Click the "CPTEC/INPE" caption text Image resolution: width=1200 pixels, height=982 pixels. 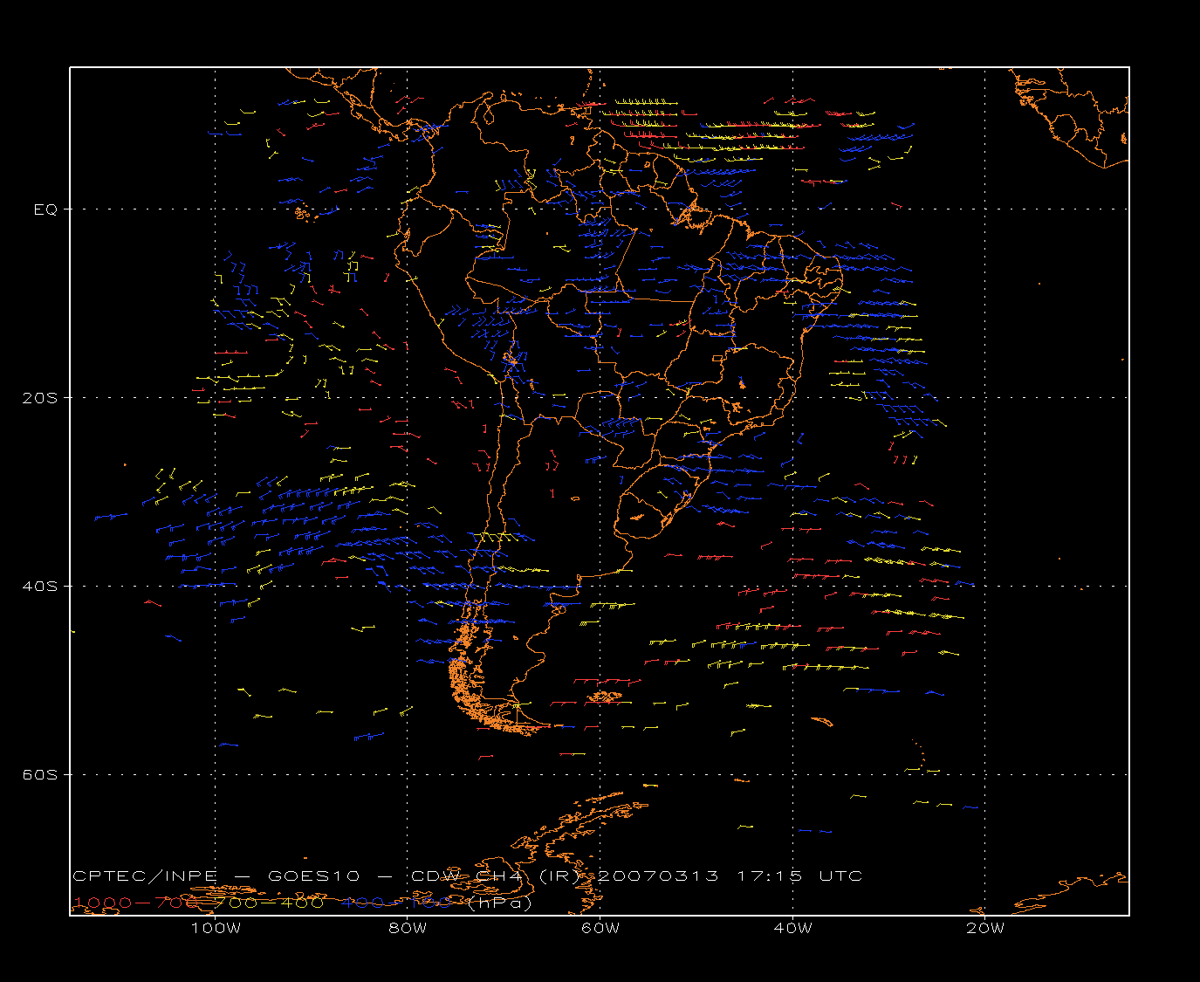tap(145, 876)
